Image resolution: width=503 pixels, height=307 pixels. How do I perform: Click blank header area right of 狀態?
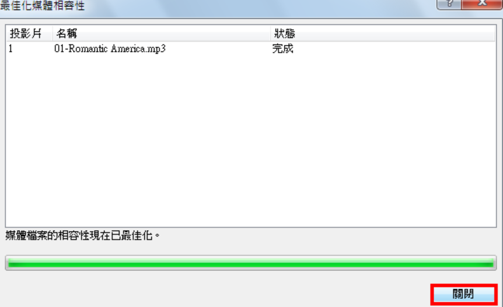(394, 33)
